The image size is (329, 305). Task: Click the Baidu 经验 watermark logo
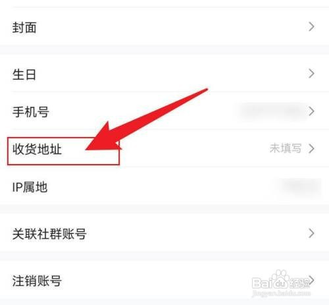point(281,281)
